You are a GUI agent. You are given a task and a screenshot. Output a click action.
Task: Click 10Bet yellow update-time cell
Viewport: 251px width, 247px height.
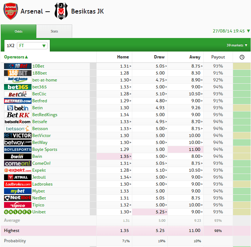242,66
